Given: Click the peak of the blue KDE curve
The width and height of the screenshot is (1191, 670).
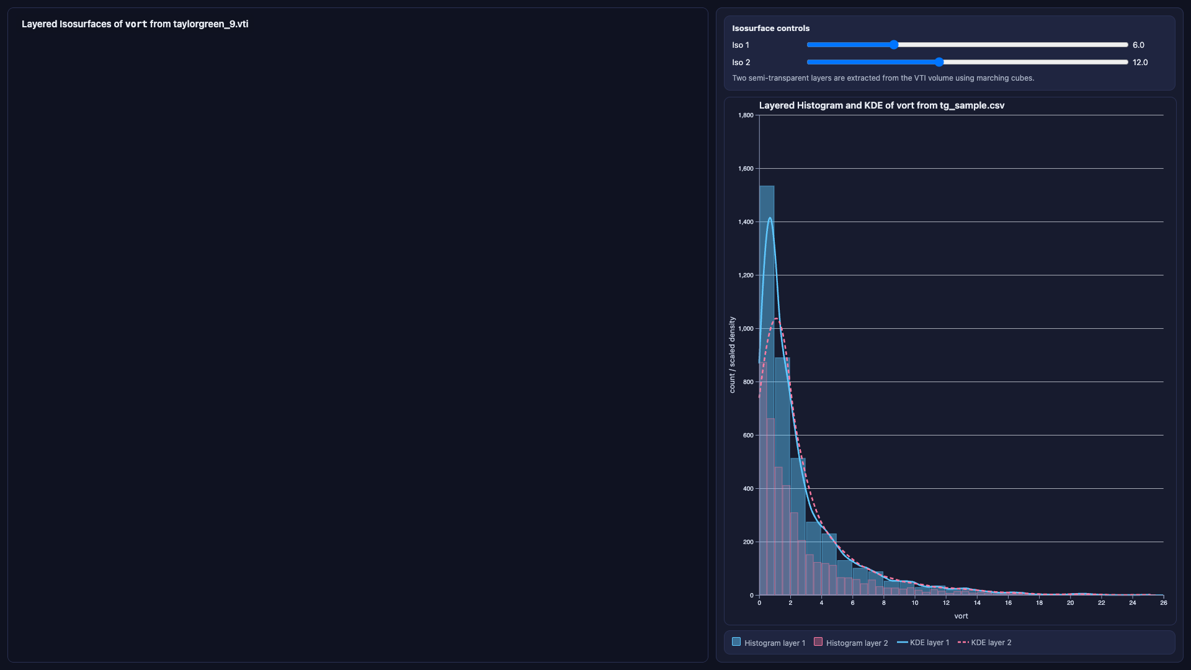Looking at the screenshot, I should tap(770, 218).
